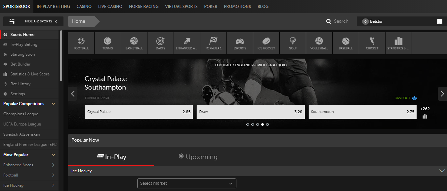This screenshot has width=447, height=191.
Task: Select the fourth carousel dot
Action: pos(263,124)
